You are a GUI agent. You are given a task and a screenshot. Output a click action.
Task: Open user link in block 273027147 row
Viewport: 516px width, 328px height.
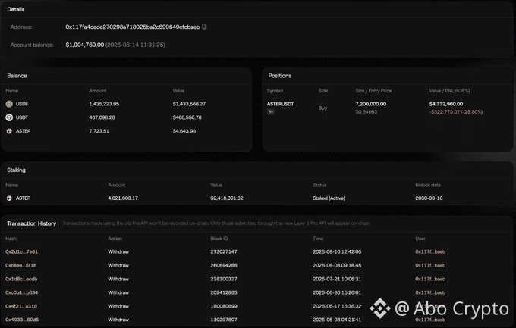pos(430,251)
